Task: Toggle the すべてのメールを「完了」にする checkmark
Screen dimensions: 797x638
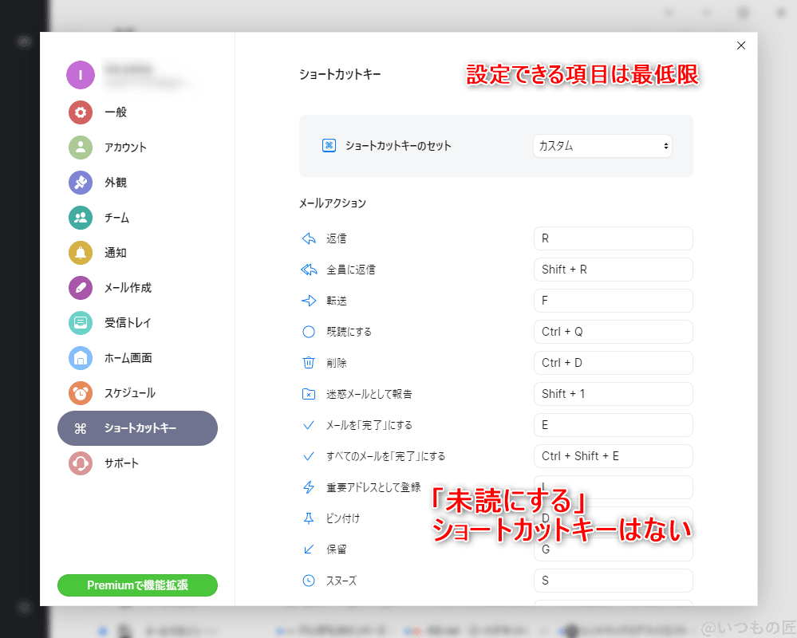Action: click(310, 455)
